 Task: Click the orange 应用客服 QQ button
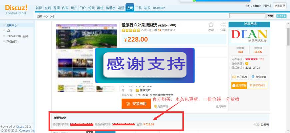pyautogui.click(x=239, y=86)
